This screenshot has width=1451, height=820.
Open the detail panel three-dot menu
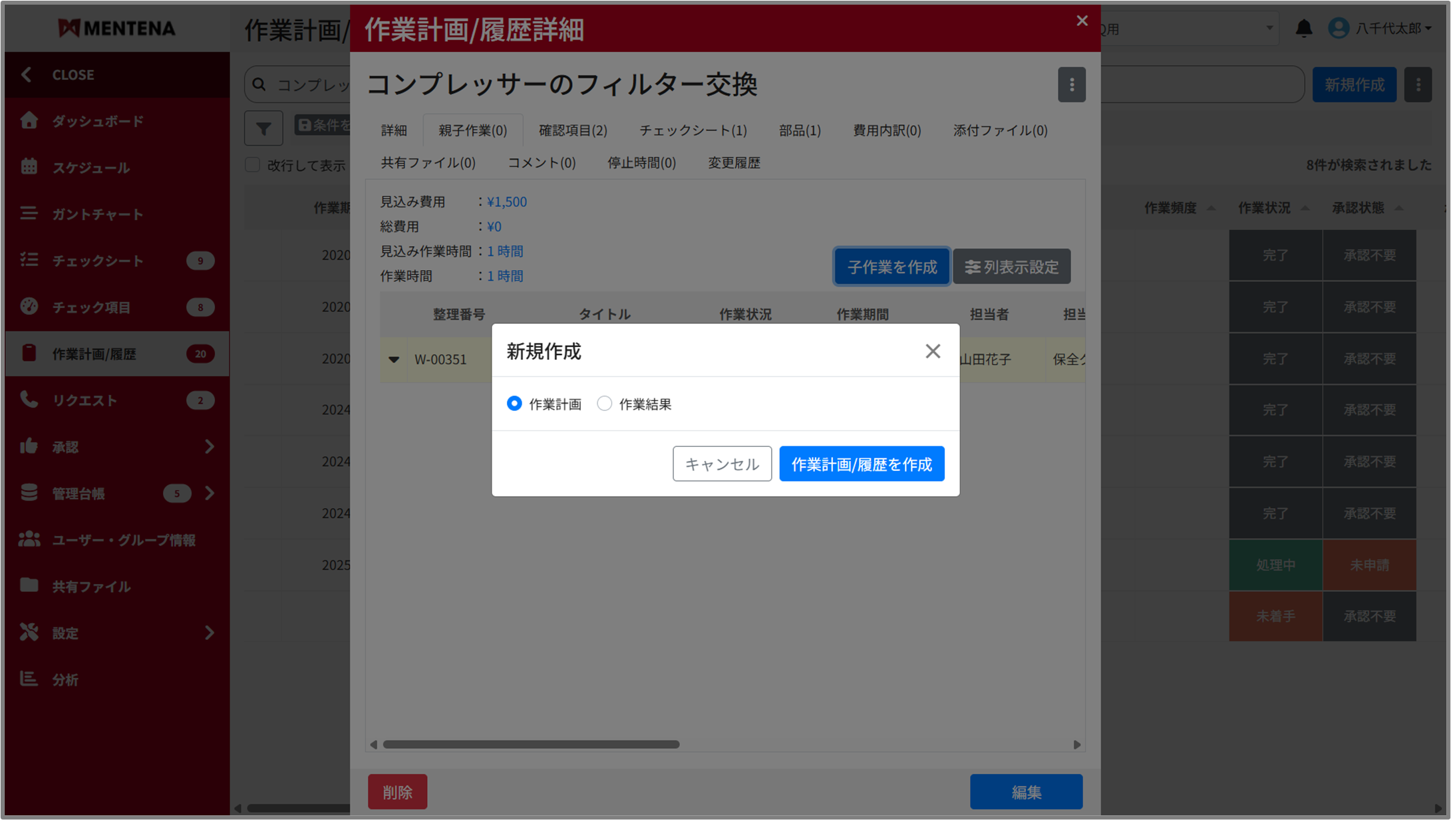1071,84
